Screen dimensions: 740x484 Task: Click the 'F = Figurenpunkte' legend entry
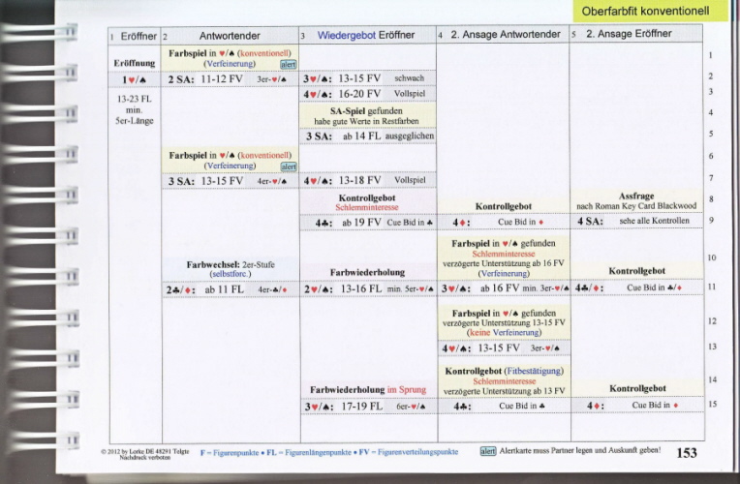230,452
